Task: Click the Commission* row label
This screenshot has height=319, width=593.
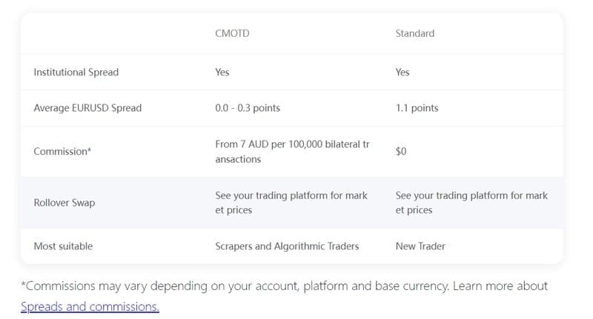Action: [x=62, y=152]
